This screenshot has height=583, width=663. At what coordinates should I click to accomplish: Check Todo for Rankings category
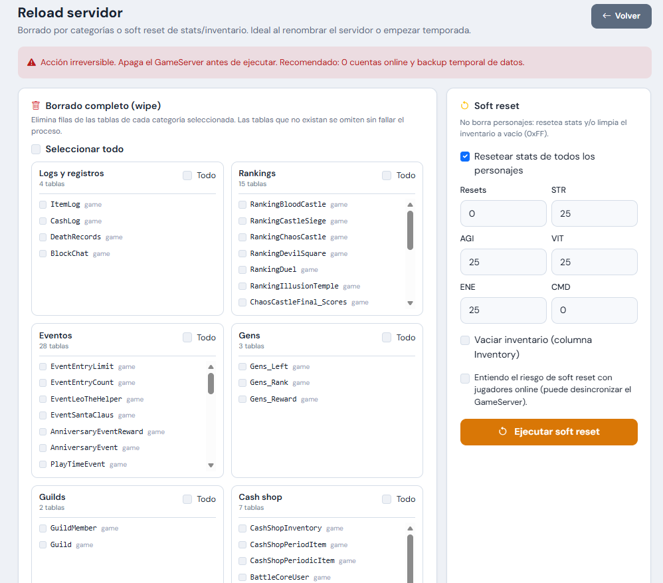387,175
